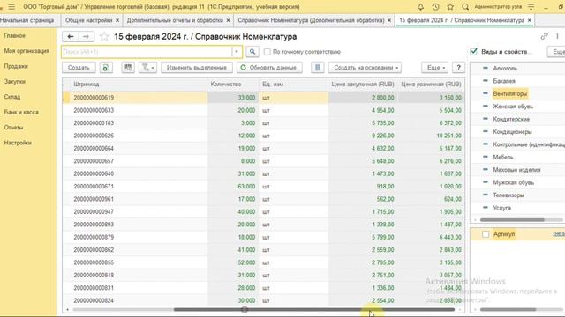565x317 pixels.
Task: Select Кондиционеры in kinds list
Action: tap(512, 132)
